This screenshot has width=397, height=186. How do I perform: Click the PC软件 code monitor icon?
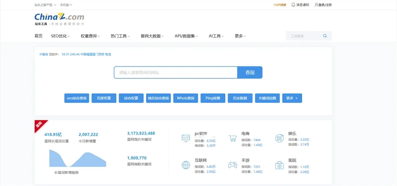click(x=186, y=138)
